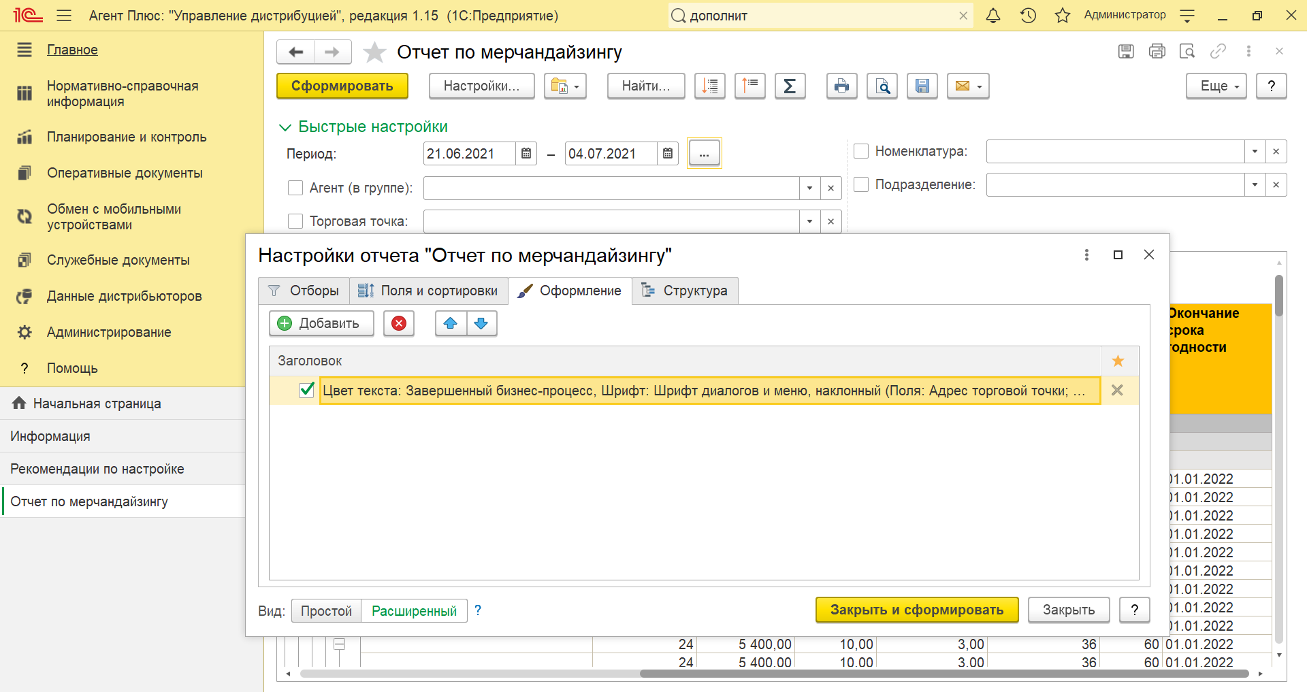Collapse report group minus icon
Image resolution: width=1307 pixels, height=692 pixels.
(x=340, y=644)
